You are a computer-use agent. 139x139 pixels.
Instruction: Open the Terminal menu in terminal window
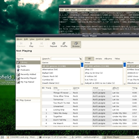[x=81, y=10]
